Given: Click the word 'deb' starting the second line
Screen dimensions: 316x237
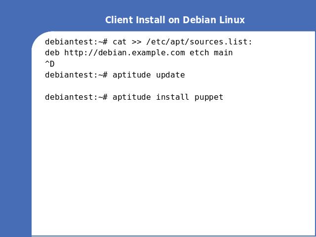Looking at the screenshot, I should click(x=52, y=53).
